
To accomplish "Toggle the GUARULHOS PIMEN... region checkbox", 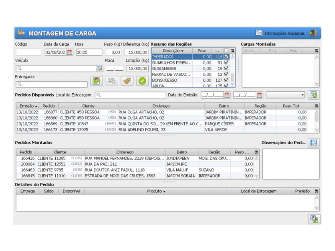I will point(227,62).
